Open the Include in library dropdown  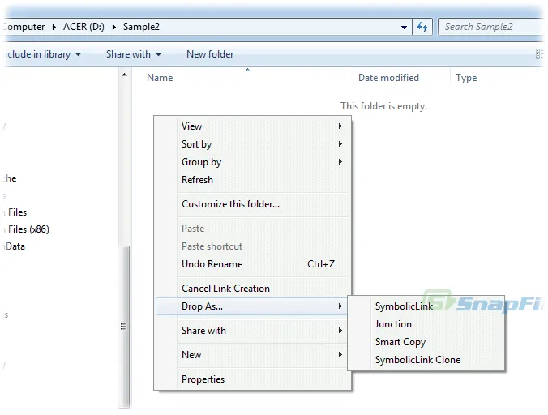click(41, 54)
